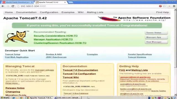This screenshot has width=177, height=99.
Task: Switch to the JRockit Family Download tab
Action: click(x=17, y=2)
